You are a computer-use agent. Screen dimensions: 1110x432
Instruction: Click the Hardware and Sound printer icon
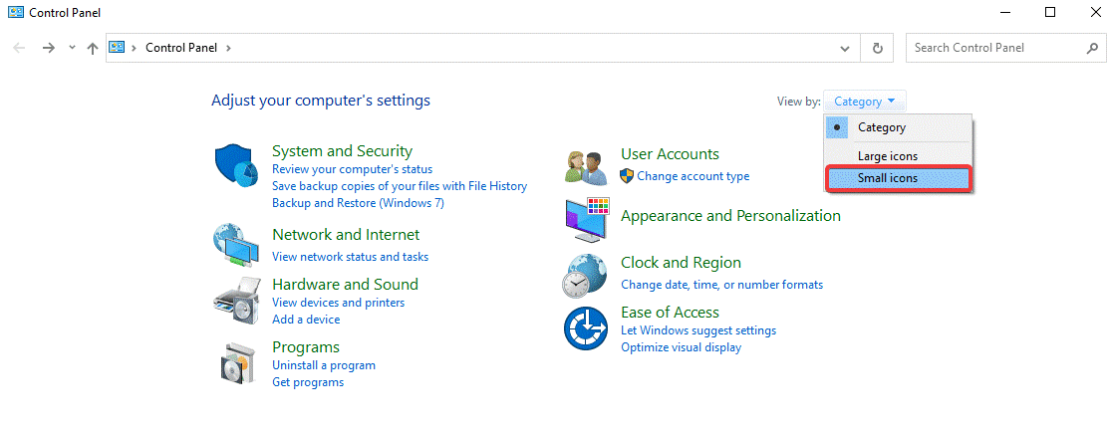(x=236, y=297)
